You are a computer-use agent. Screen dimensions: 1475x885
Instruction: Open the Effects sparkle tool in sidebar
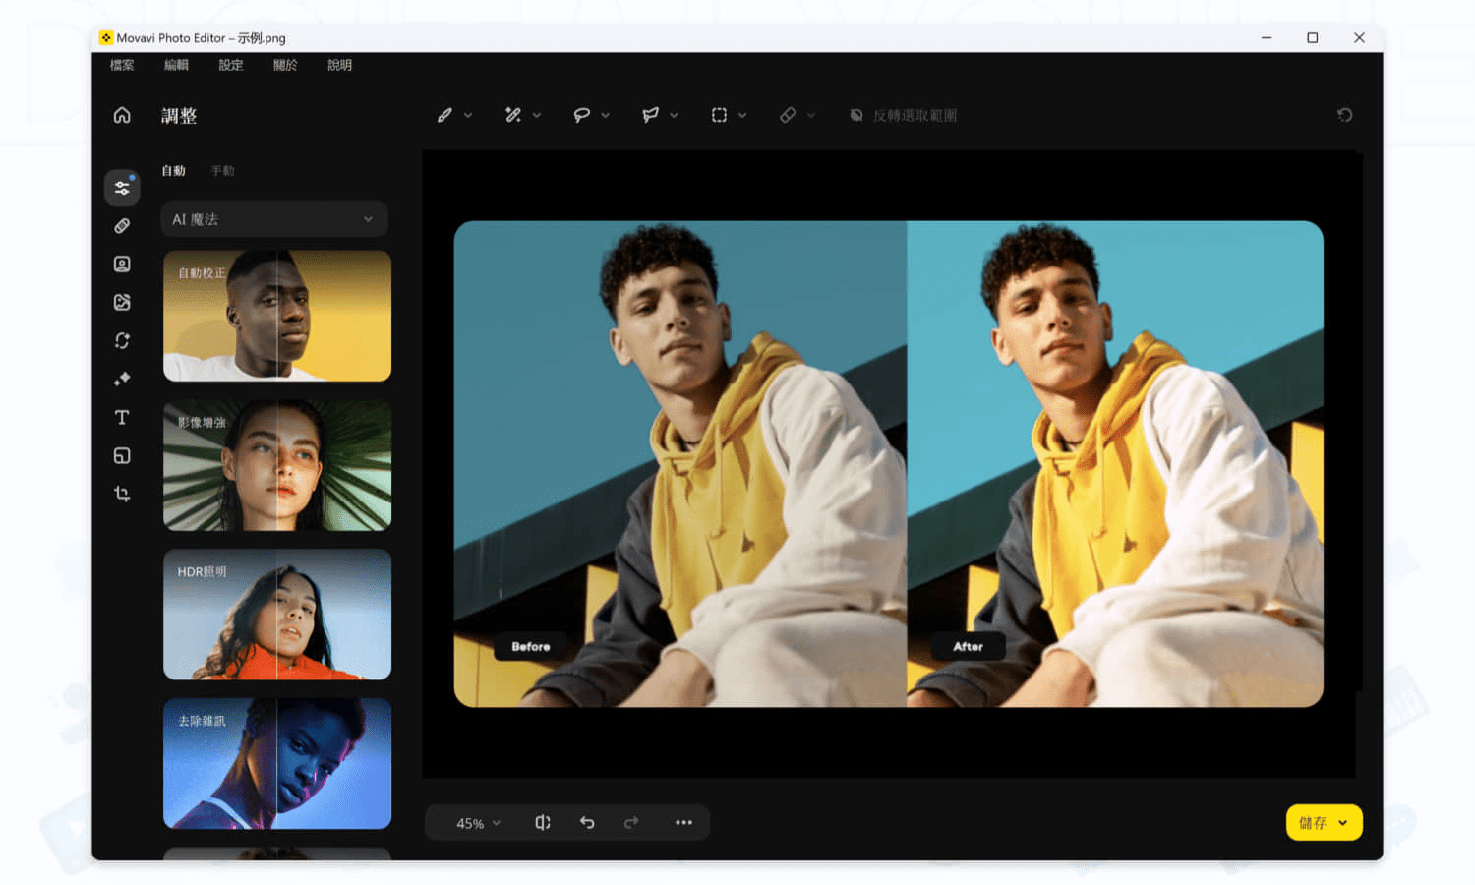(122, 379)
